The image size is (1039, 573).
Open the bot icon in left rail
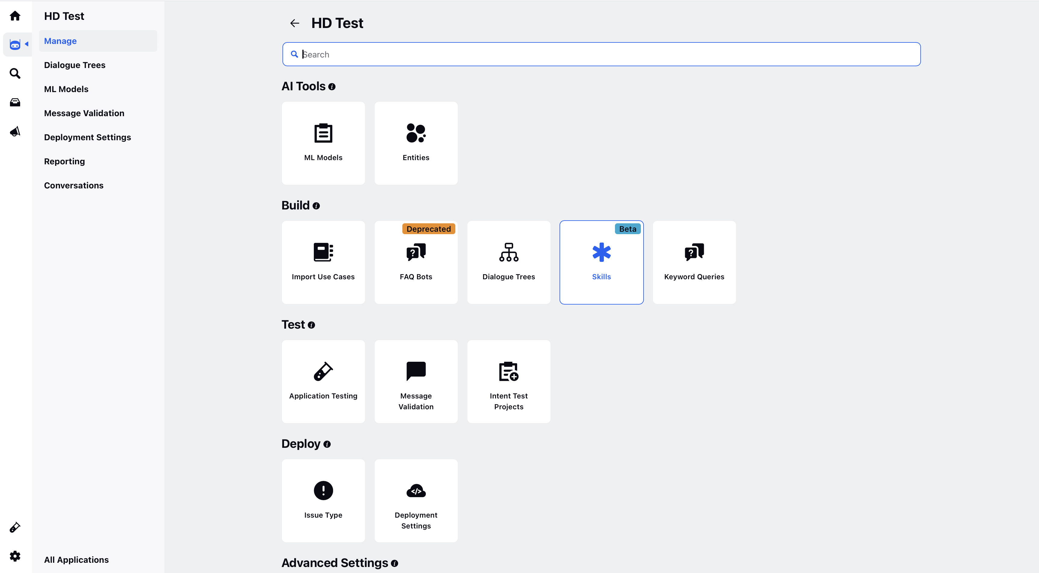pyautogui.click(x=15, y=44)
